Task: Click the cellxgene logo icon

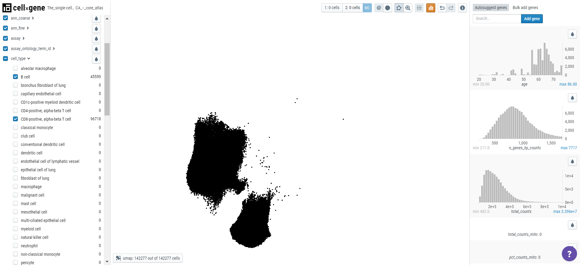Action: (x=7, y=8)
